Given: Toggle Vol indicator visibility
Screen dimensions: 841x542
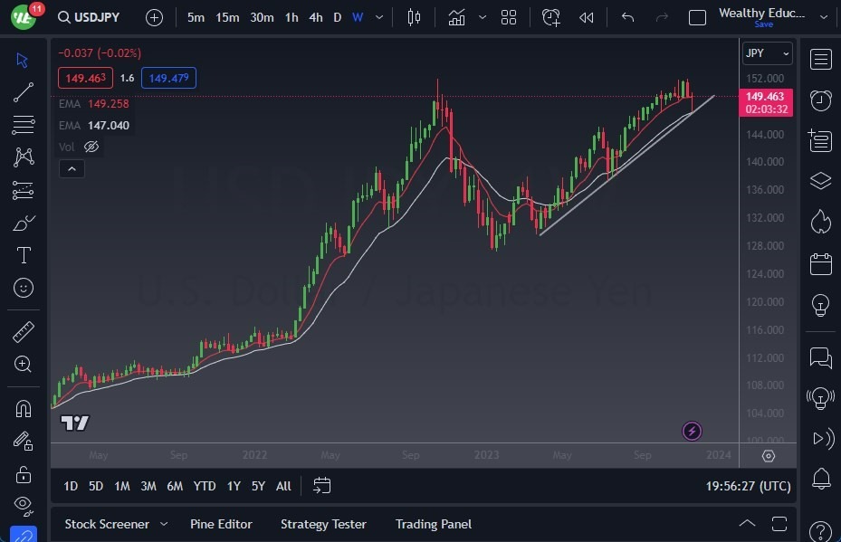Looking at the screenshot, I should 91,147.
